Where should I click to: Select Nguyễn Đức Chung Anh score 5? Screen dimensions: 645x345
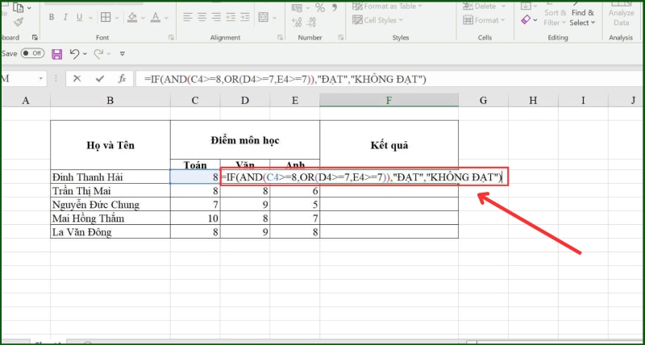295,205
